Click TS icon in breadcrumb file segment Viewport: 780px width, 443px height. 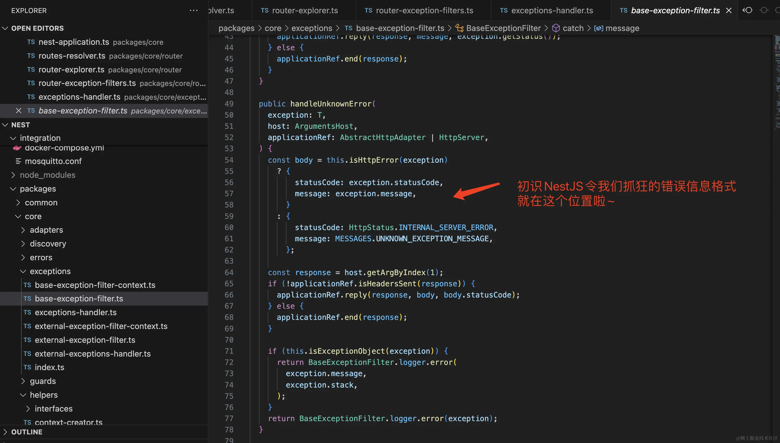[348, 28]
